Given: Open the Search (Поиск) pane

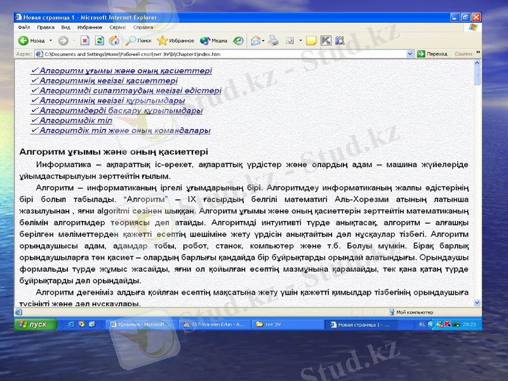Looking at the screenshot, I should [138, 41].
